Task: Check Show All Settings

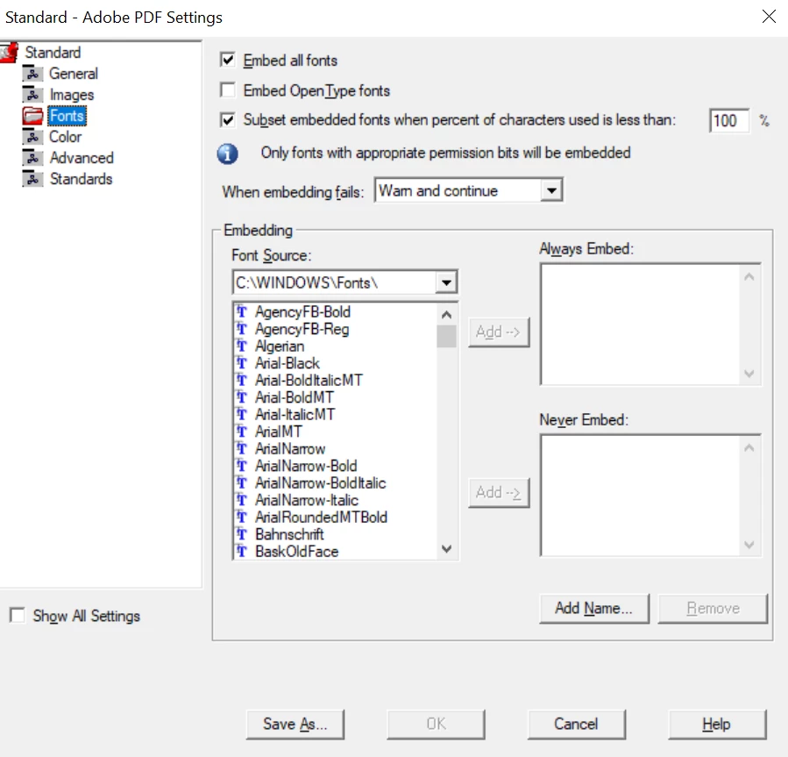Action: pyautogui.click(x=17, y=615)
